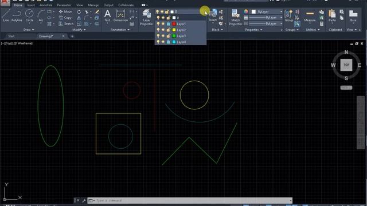Open the Layer Properties manager
The image size is (367, 206).
coord(147,17)
